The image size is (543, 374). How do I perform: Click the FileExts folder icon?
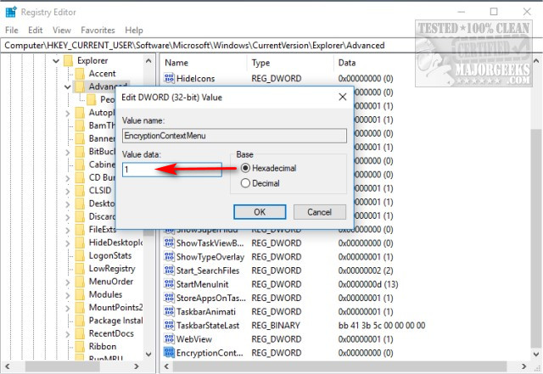tap(80, 229)
